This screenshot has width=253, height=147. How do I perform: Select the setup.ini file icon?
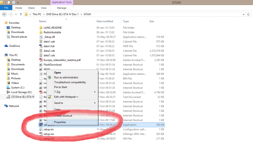[x=41, y=129]
